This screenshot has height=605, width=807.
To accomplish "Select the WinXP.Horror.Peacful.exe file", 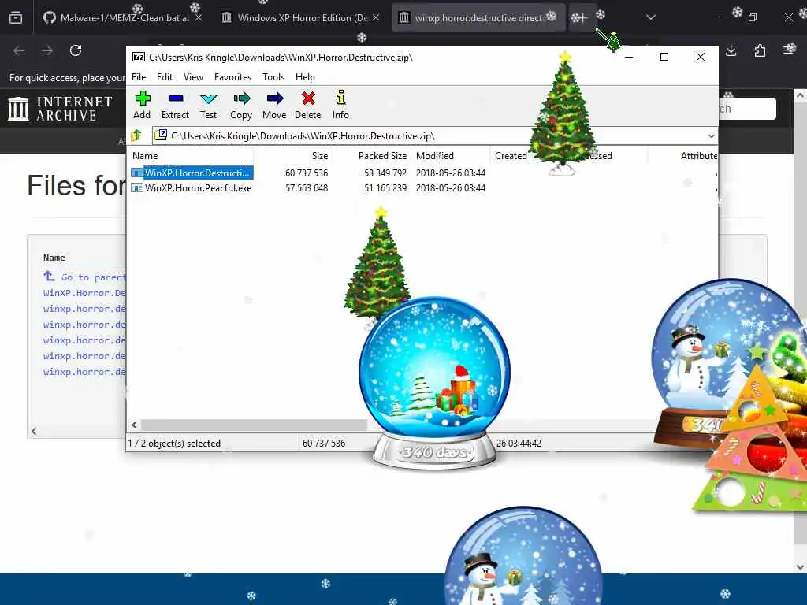I will pos(192,188).
